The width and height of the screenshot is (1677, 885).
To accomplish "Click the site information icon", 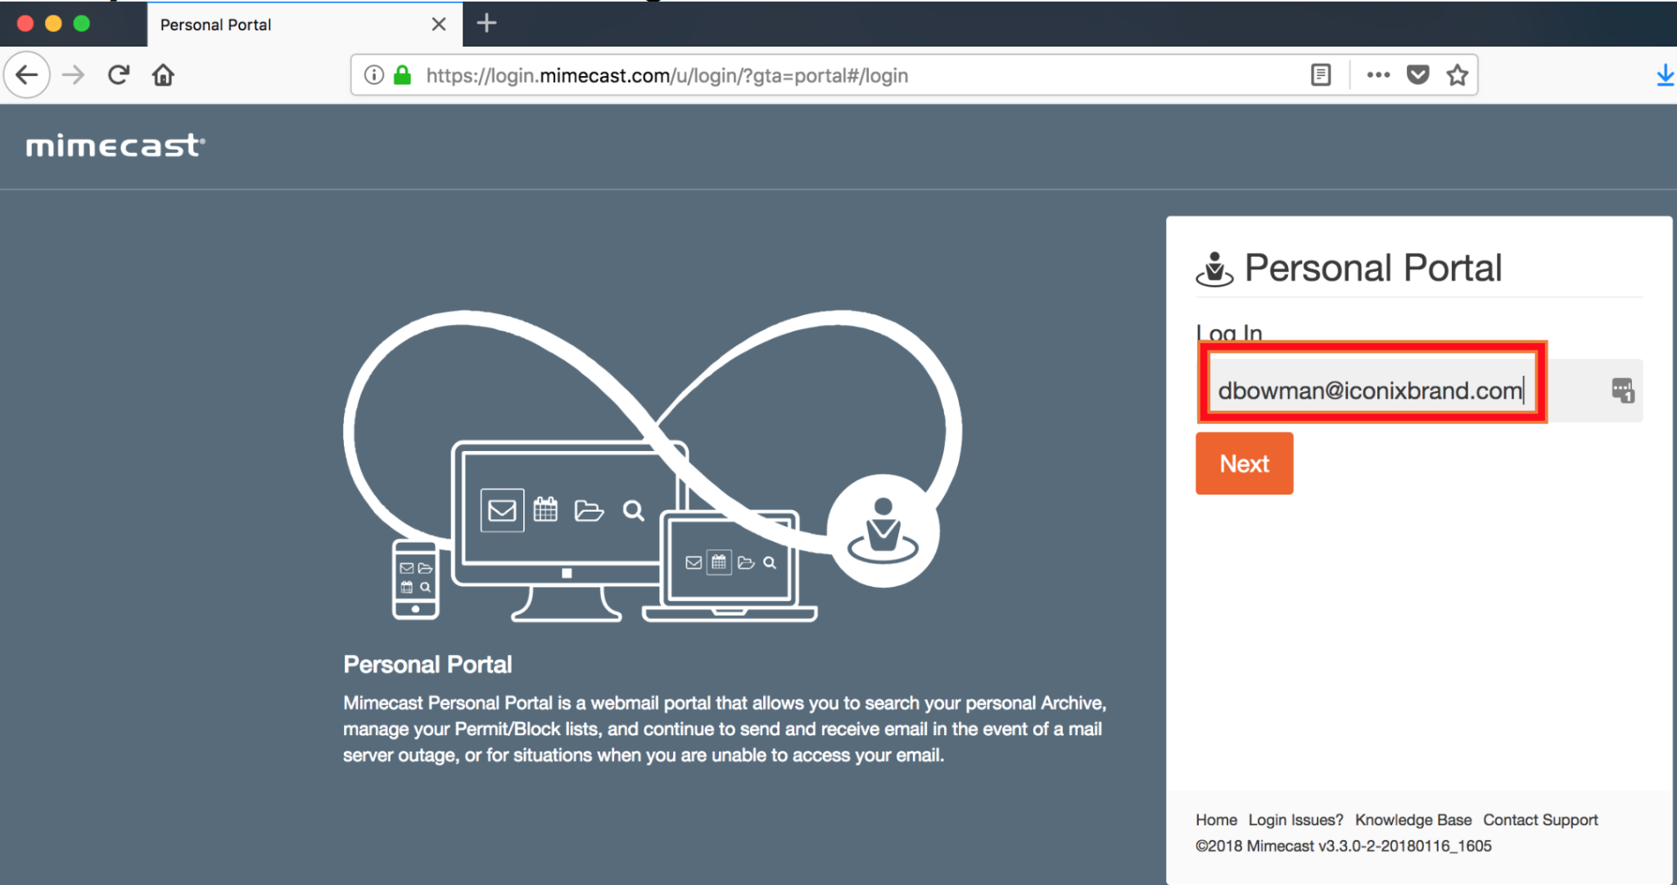I will 373,75.
